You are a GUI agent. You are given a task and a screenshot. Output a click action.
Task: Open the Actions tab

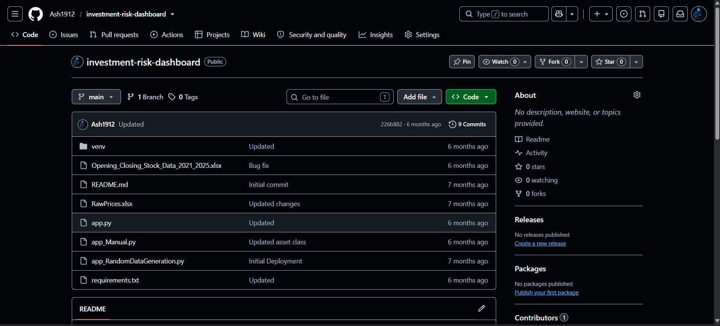point(167,34)
